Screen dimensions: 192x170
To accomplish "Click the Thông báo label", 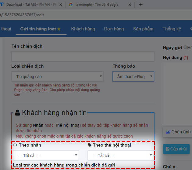I will 124,66.
